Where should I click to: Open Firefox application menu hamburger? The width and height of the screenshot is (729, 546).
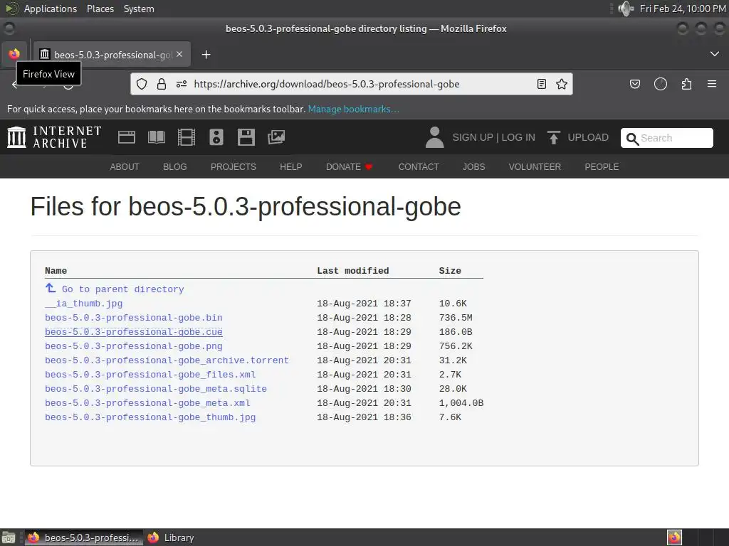point(712,84)
